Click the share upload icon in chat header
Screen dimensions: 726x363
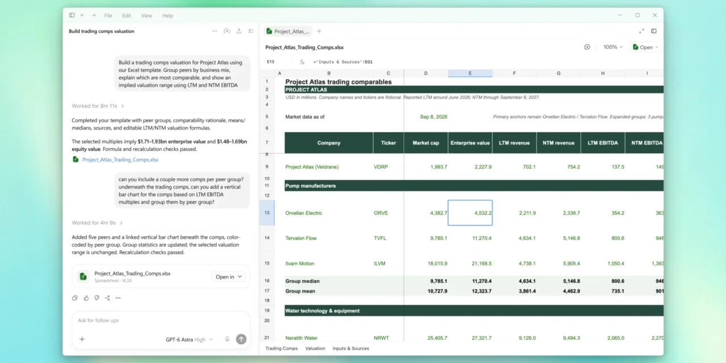pos(239,31)
